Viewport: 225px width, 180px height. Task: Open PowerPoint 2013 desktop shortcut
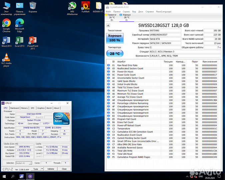[x=33, y=43]
